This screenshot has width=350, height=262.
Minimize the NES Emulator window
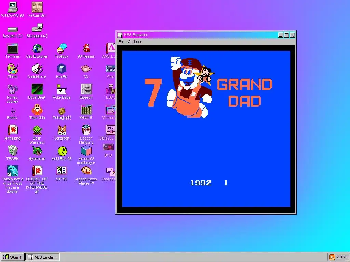click(x=281, y=35)
